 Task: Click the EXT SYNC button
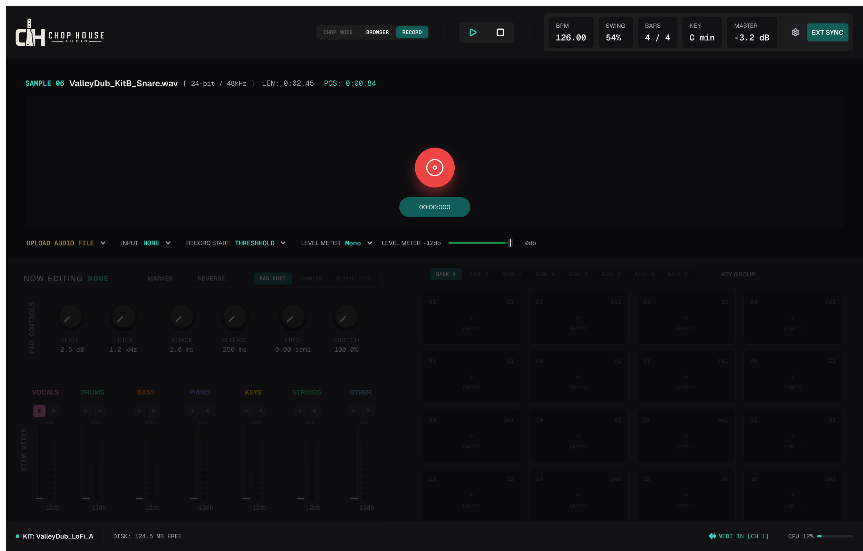click(x=827, y=32)
